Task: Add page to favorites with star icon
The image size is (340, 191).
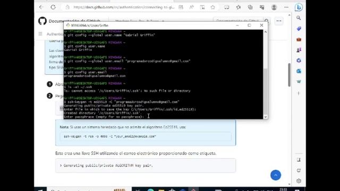Action: click(x=212, y=7)
